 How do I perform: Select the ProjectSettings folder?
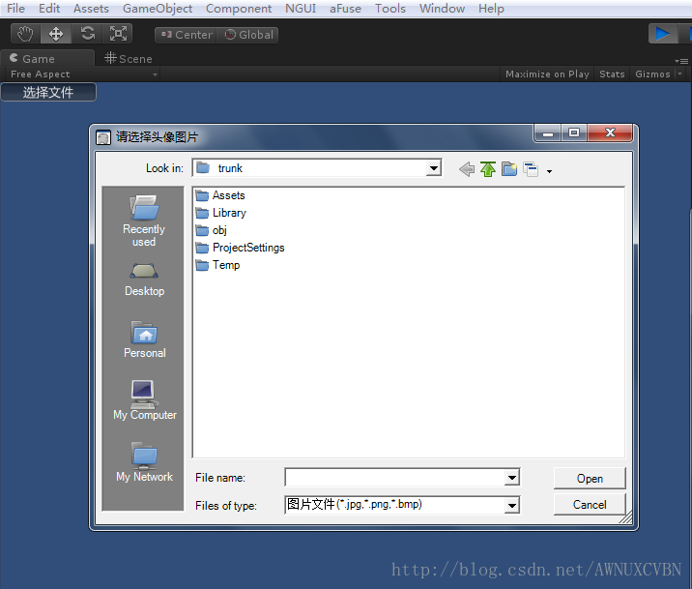tap(240, 248)
